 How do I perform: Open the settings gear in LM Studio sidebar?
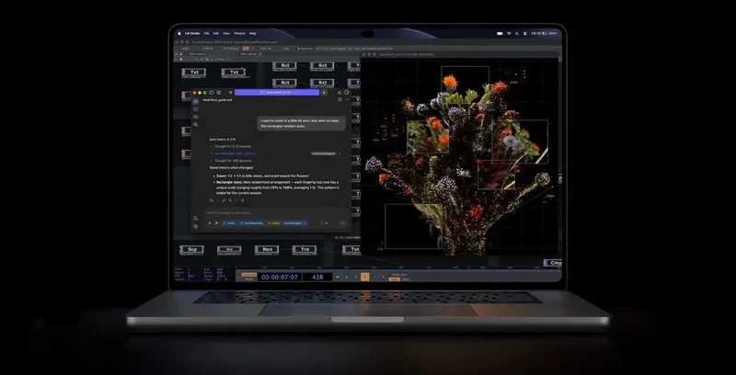[x=196, y=226]
